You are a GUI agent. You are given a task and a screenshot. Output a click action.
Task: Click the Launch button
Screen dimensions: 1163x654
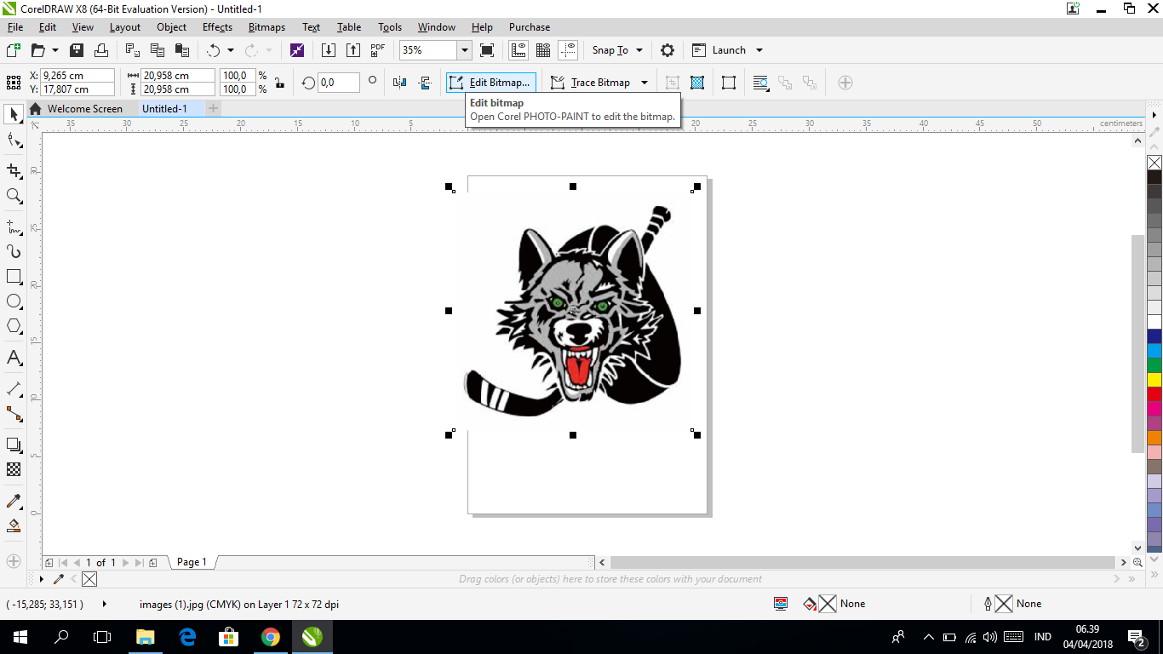[x=727, y=49]
